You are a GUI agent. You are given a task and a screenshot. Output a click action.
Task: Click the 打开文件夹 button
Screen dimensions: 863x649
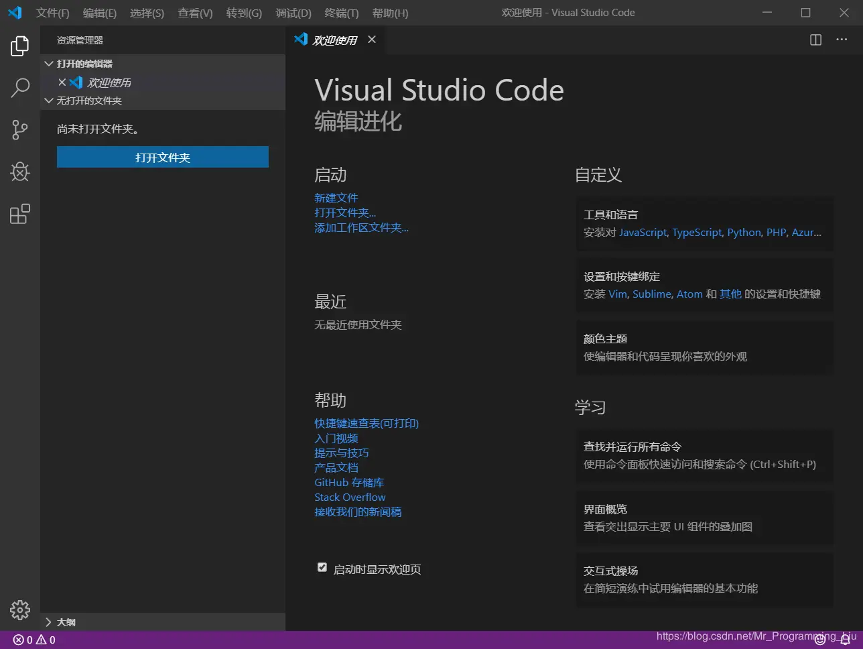click(163, 157)
